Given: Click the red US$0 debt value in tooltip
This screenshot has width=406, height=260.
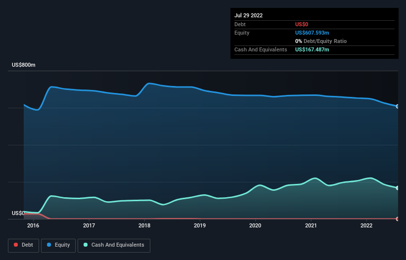Looking at the screenshot, I should [x=302, y=24].
